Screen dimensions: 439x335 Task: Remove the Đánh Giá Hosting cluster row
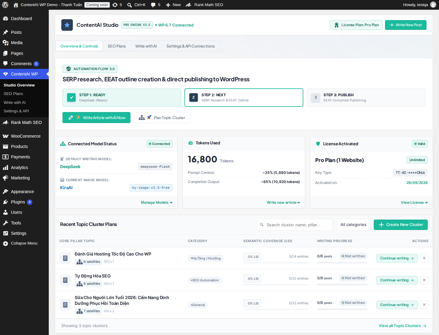(424, 258)
